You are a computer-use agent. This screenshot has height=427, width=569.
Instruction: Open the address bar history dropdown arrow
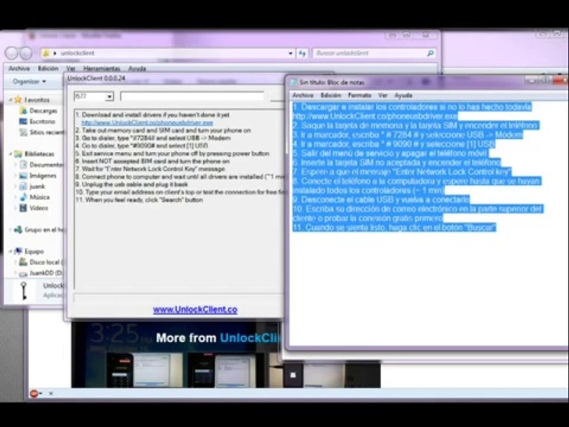click(x=290, y=53)
